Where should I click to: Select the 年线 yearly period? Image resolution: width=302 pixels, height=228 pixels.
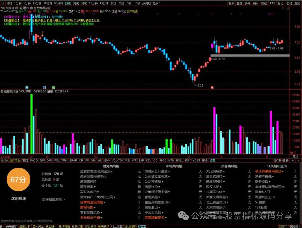[x=121, y=3]
